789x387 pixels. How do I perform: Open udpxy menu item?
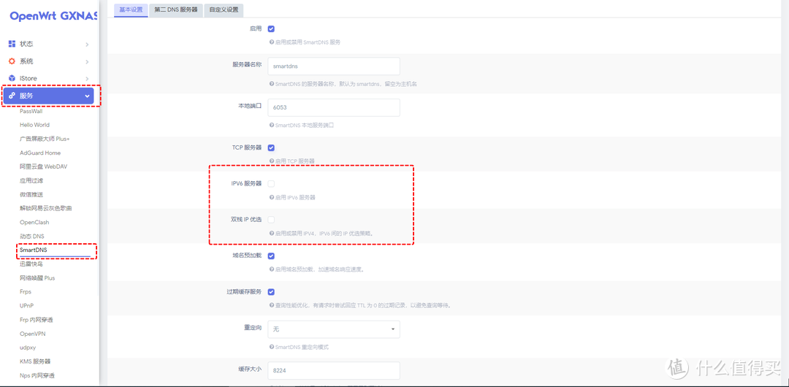pyautogui.click(x=28, y=348)
